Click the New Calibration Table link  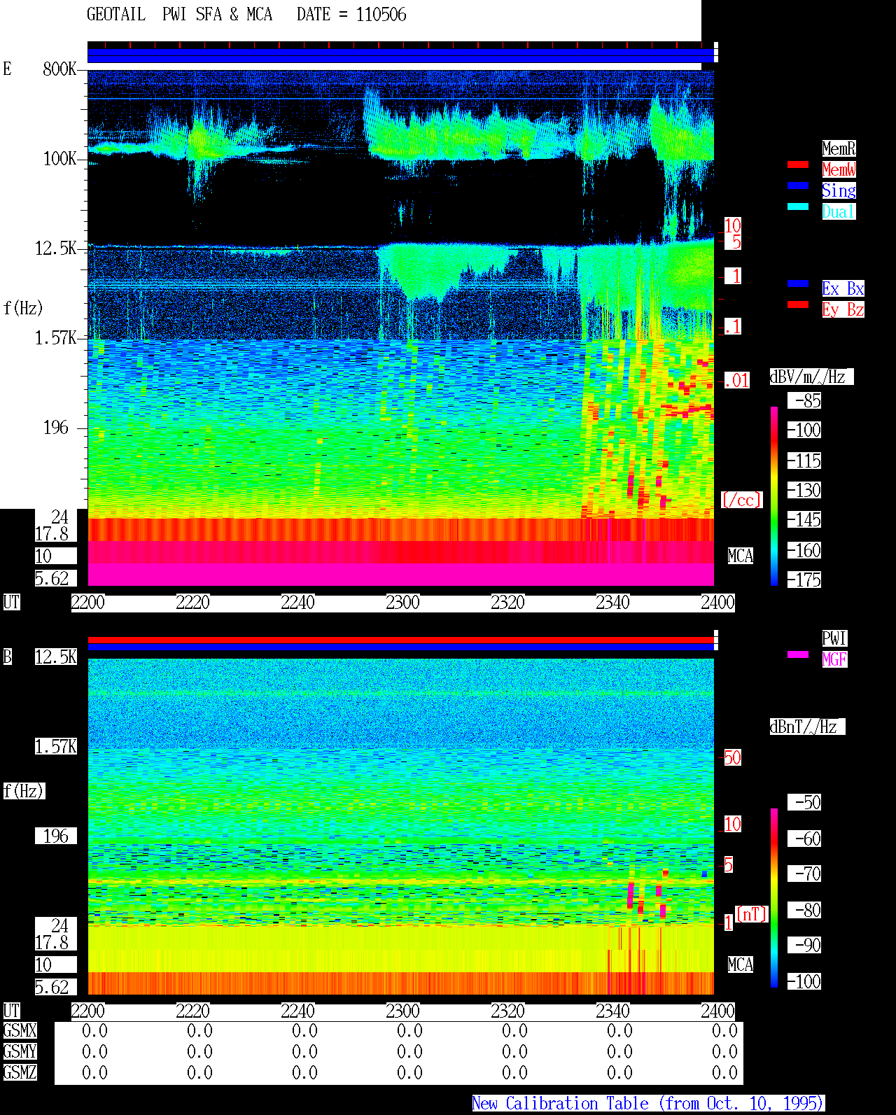648,1104
